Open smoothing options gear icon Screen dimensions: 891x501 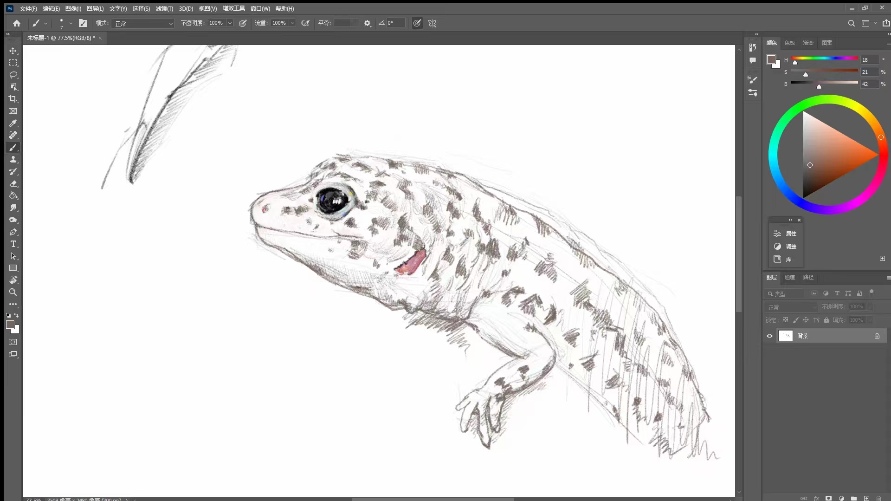[367, 23]
